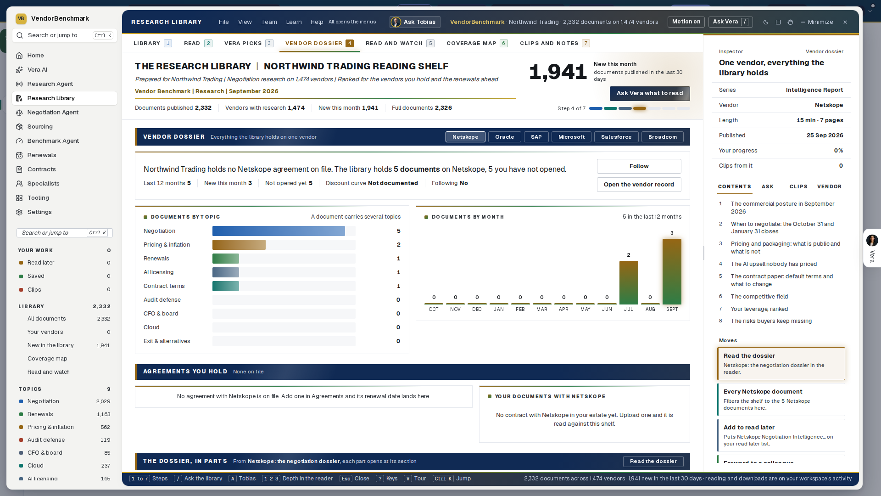This screenshot has width=881, height=496.
Task: Open Tooling in the sidebar
Action: coord(64,198)
